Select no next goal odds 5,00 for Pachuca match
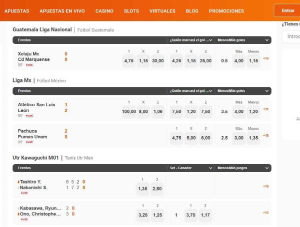This screenshot has height=227, width=300. 191,138
